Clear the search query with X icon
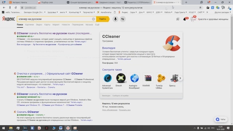This screenshot has height=131, width=233. point(93,19)
